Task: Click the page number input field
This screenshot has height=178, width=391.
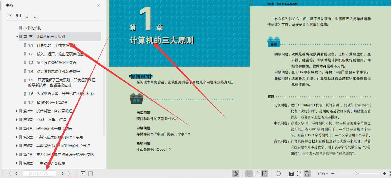Action: tap(40, 173)
